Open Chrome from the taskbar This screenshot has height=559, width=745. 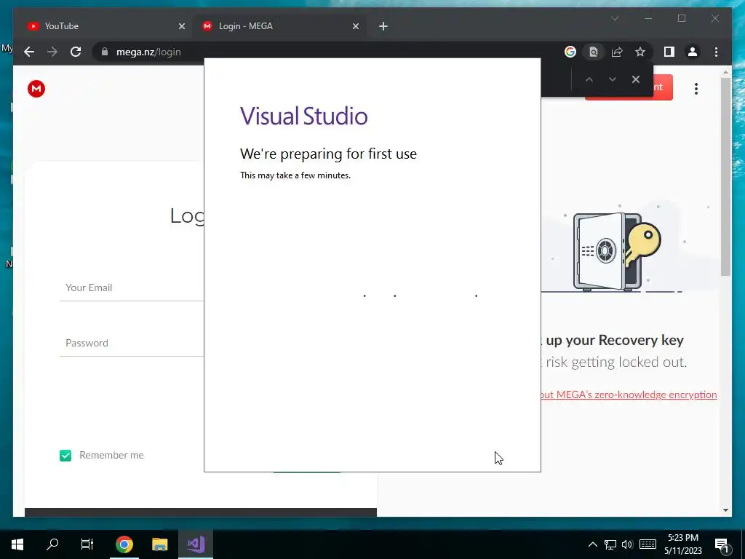click(124, 544)
